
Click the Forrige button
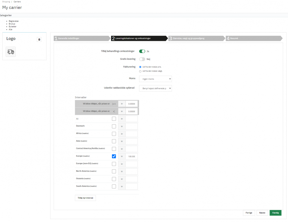coord(249,213)
